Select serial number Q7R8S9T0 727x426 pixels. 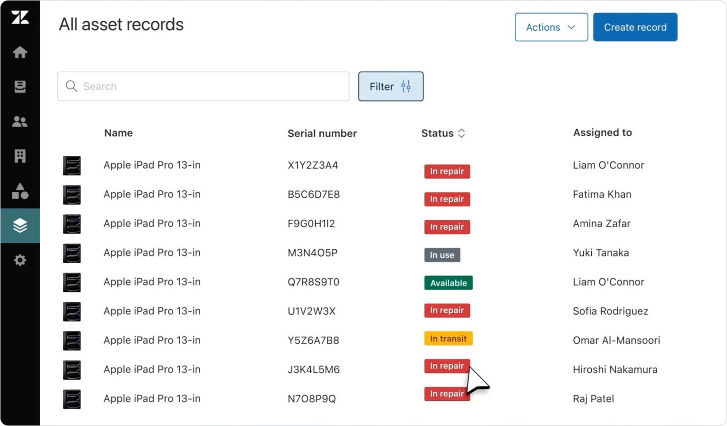point(313,282)
